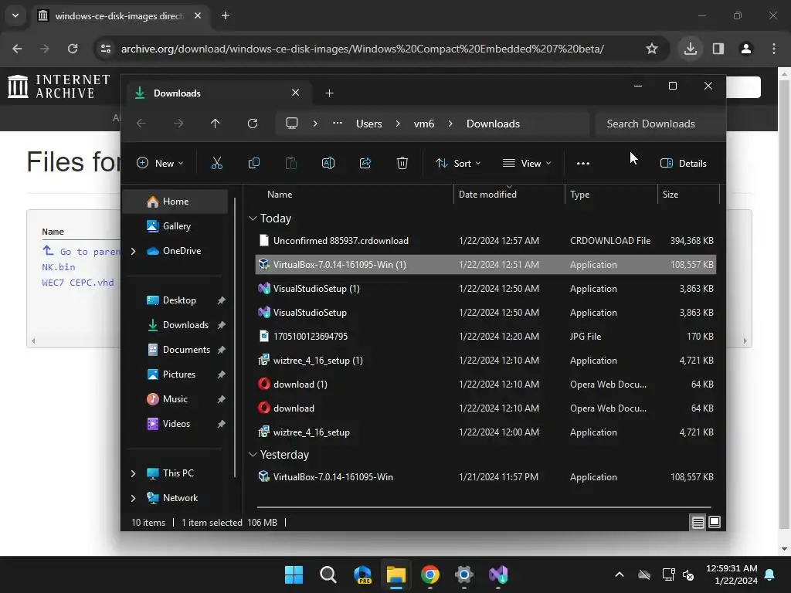791x593 pixels.
Task: Expand This PC in navigation pane
Action: point(133,473)
